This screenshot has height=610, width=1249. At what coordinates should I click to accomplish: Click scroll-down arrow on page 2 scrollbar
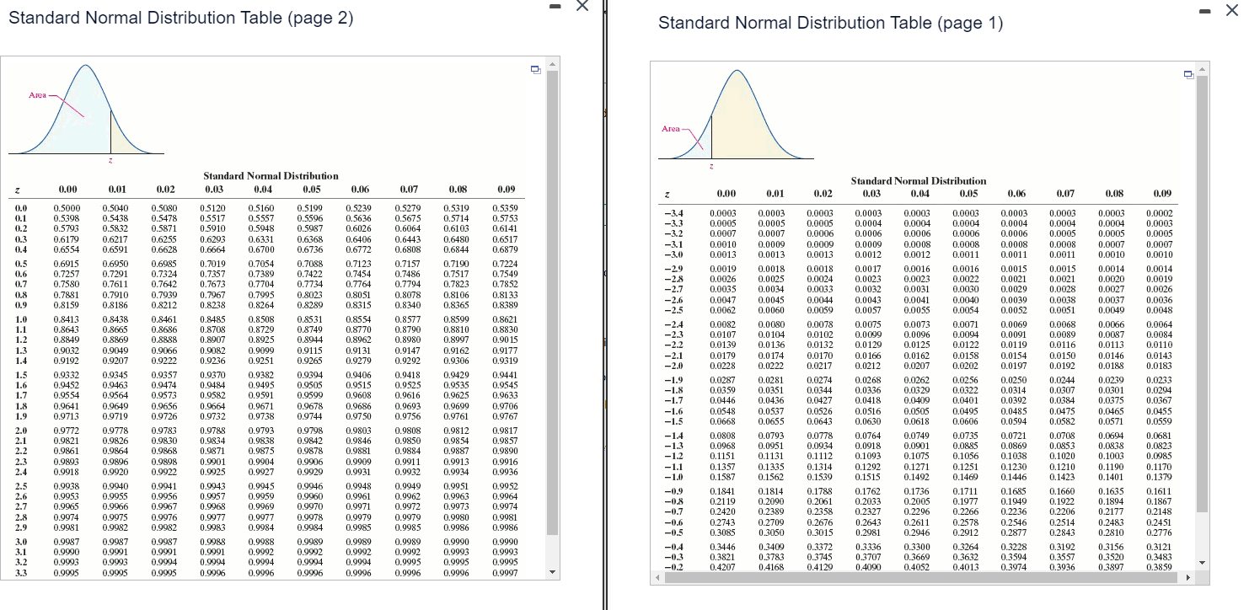point(552,571)
